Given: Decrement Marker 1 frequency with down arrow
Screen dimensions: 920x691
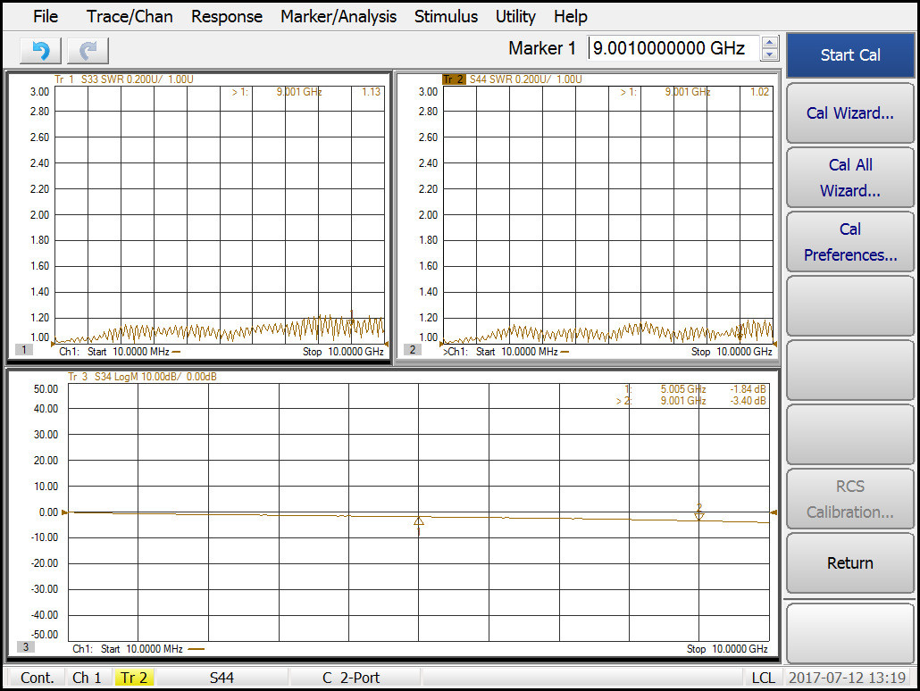Looking at the screenshot, I should tap(770, 54).
